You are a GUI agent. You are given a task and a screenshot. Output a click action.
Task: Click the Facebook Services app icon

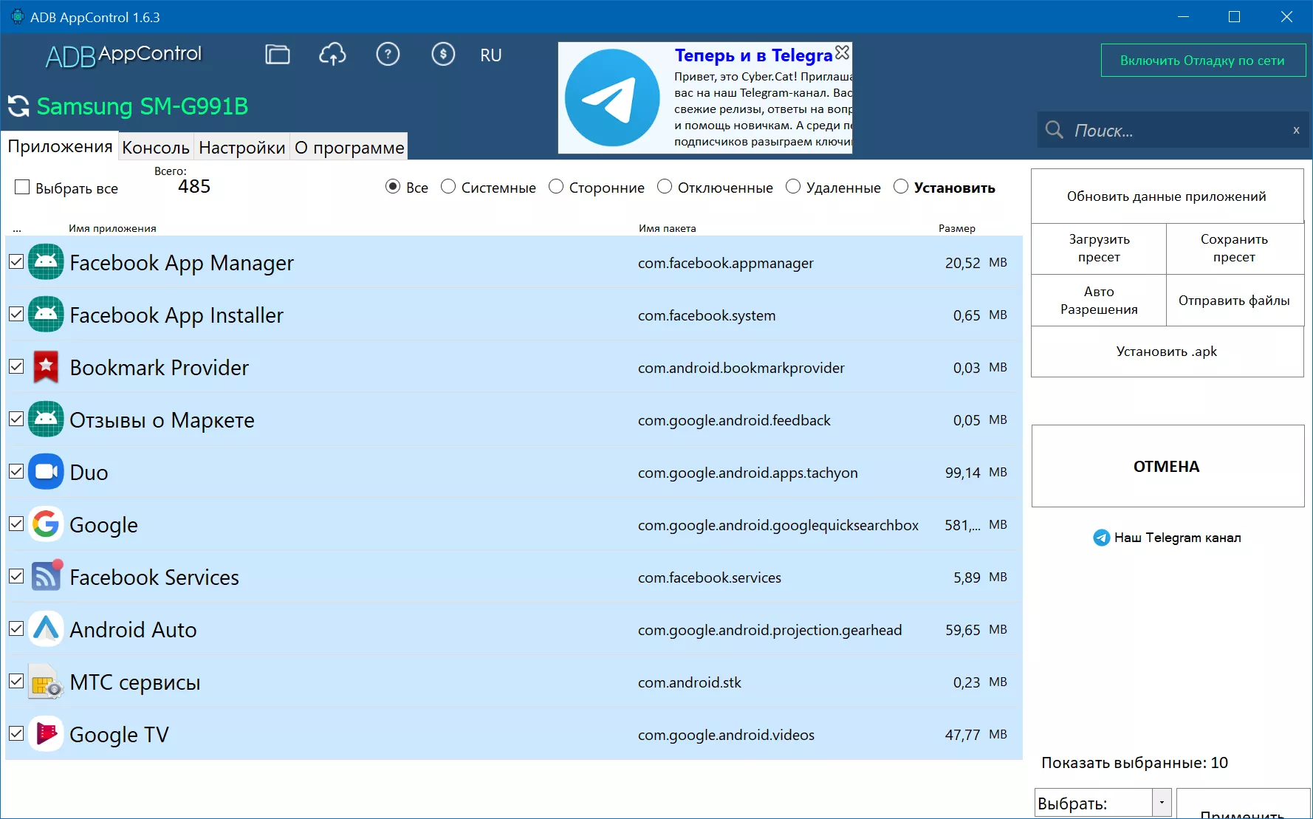click(x=46, y=577)
